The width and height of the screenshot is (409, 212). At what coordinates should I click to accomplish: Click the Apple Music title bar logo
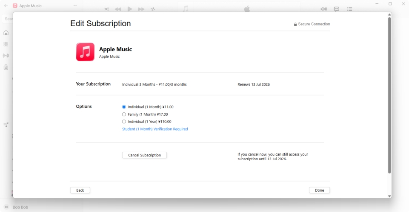[15, 6]
